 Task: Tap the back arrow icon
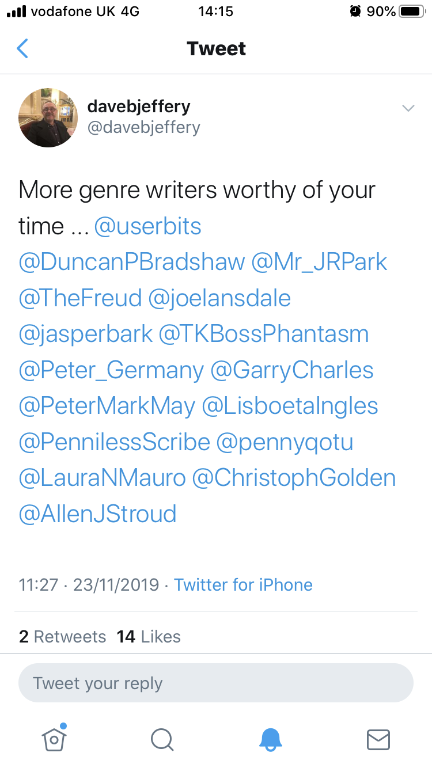(22, 48)
